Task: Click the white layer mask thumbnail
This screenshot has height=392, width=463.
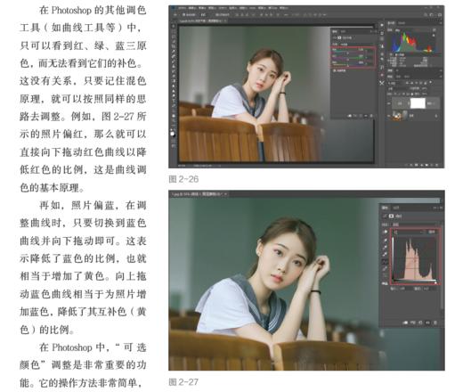Action: (x=418, y=103)
